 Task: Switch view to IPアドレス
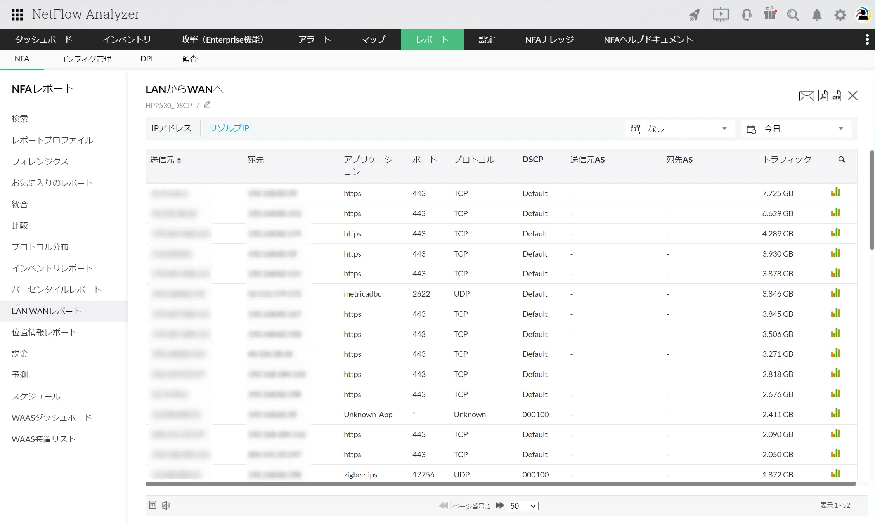[171, 128]
